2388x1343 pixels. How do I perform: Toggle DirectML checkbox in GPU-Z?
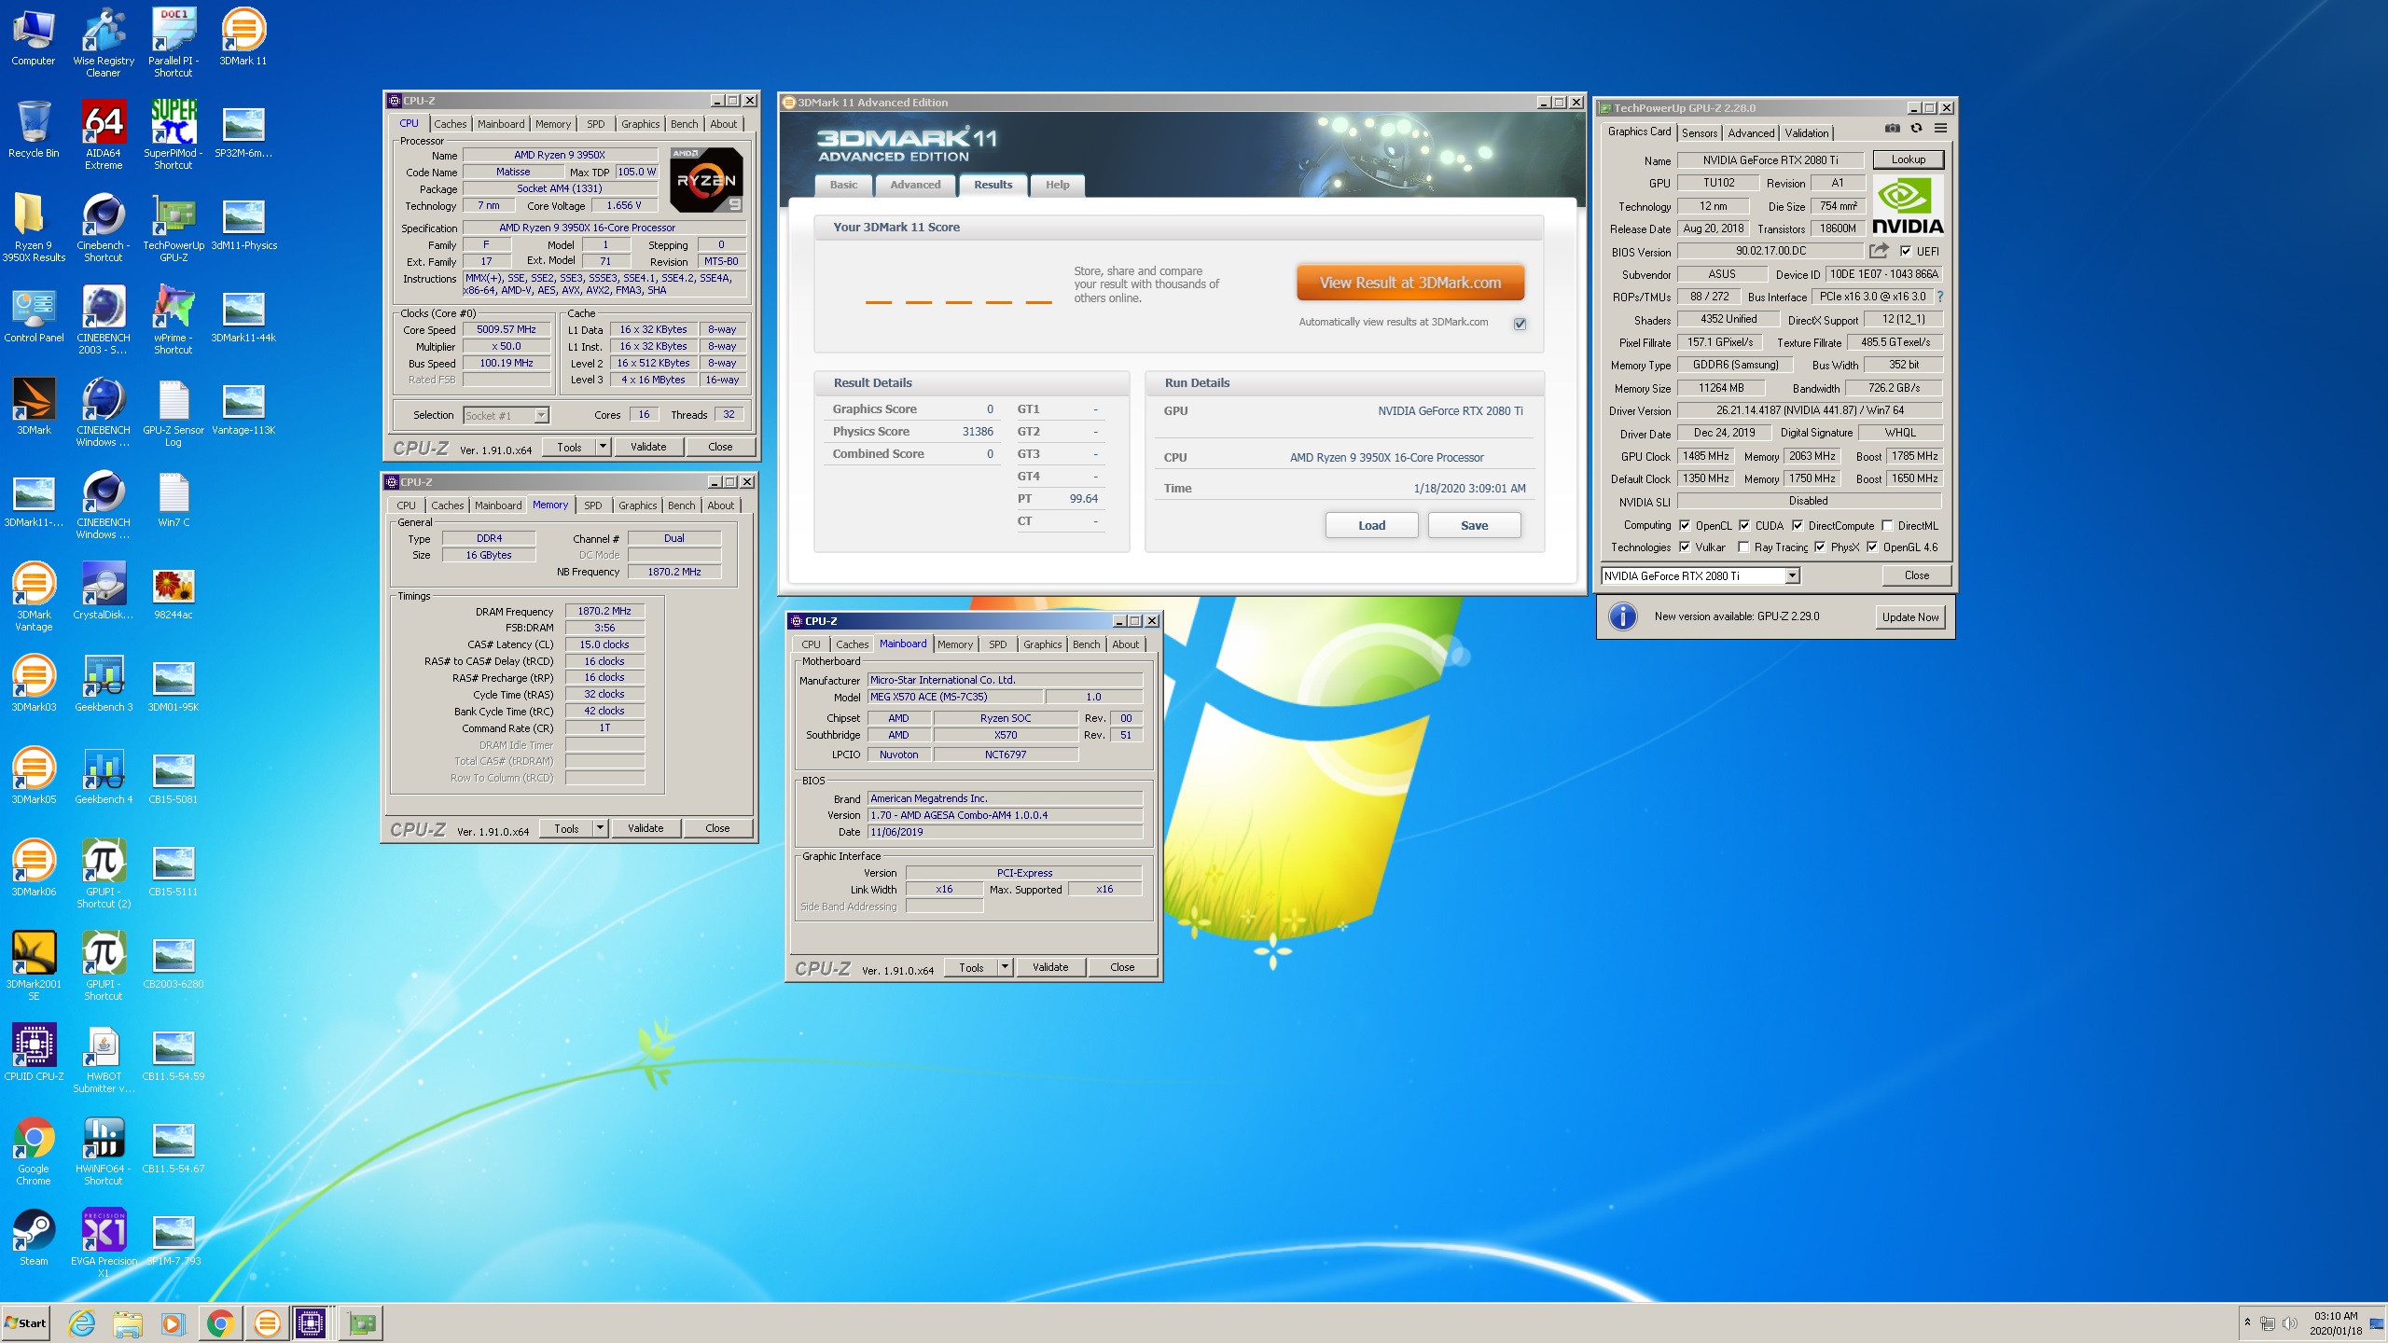1887,525
